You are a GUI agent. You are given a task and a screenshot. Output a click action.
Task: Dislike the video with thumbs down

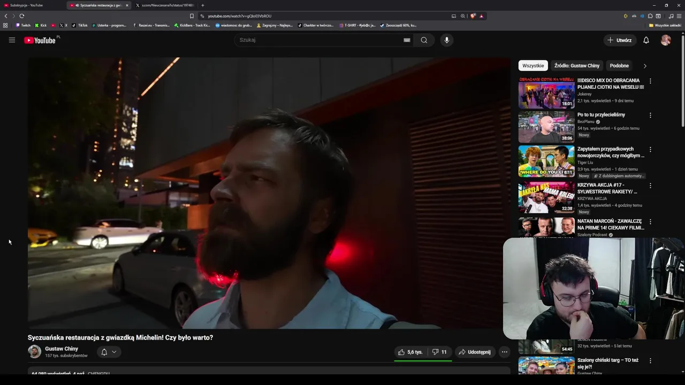[439, 352]
